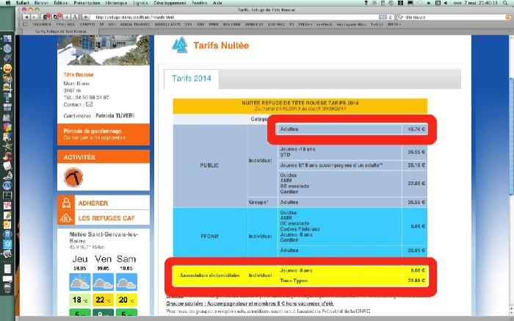Click the 25,15 € price cell
The height and width of the screenshot is (321, 514).
[416, 165]
